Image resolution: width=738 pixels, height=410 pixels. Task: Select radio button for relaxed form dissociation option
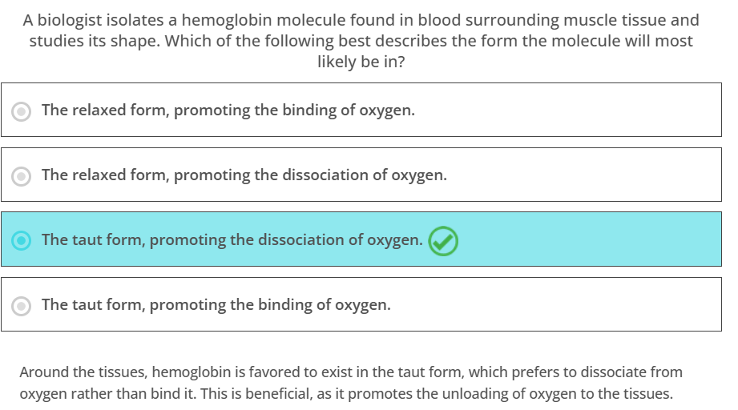coord(21,176)
